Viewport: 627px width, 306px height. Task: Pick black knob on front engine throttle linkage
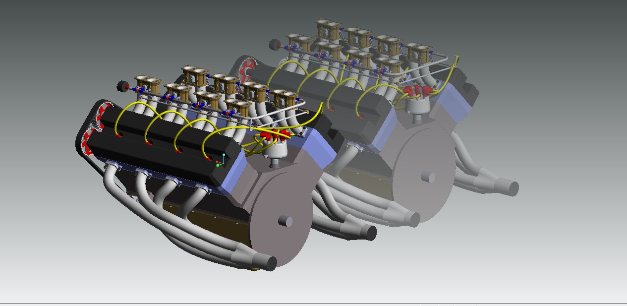122,86
